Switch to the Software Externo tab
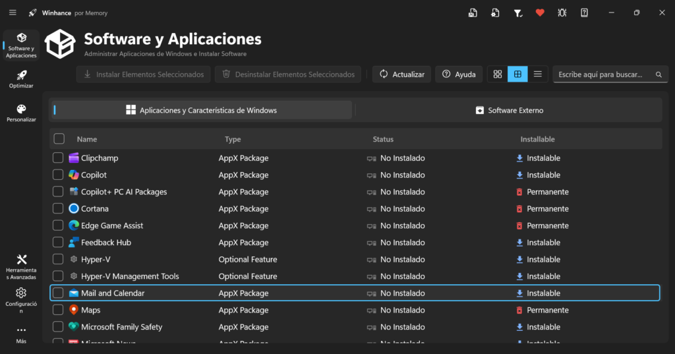 [x=510, y=110]
